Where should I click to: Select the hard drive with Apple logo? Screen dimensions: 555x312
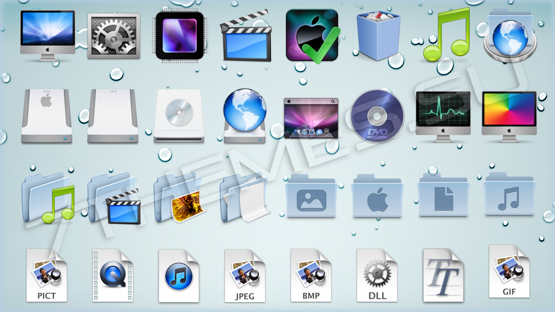(46, 116)
